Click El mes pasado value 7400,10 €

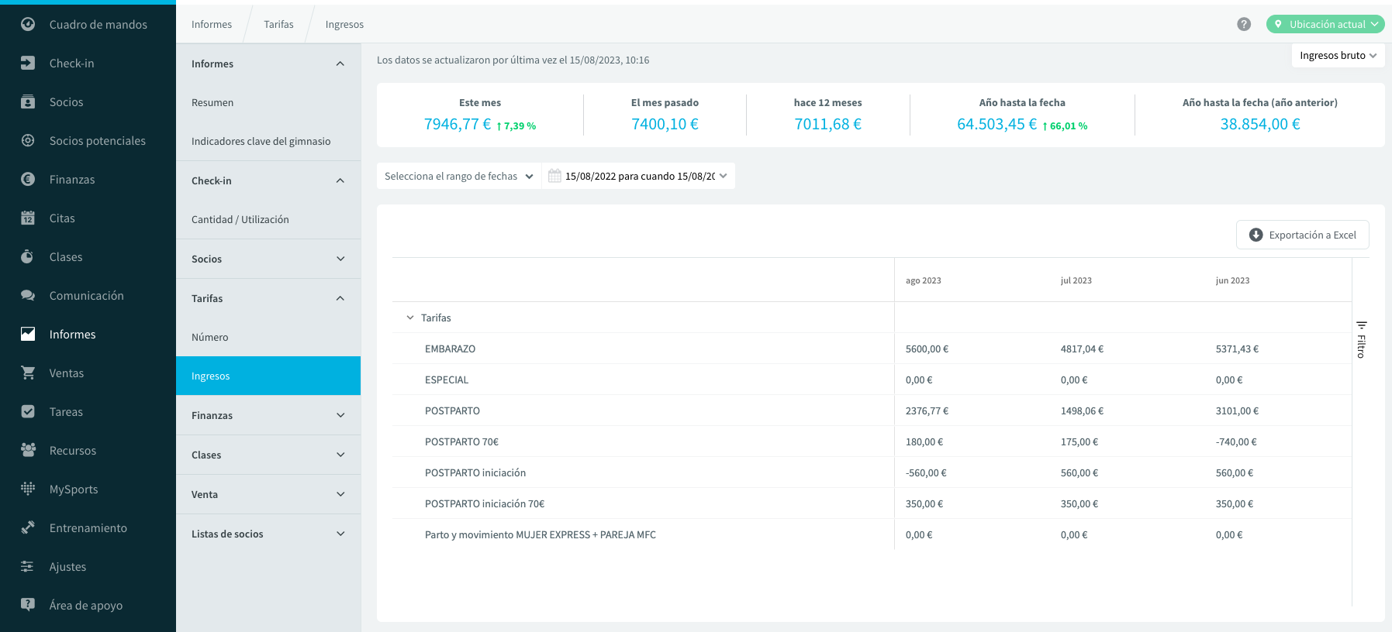[x=665, y=124]
